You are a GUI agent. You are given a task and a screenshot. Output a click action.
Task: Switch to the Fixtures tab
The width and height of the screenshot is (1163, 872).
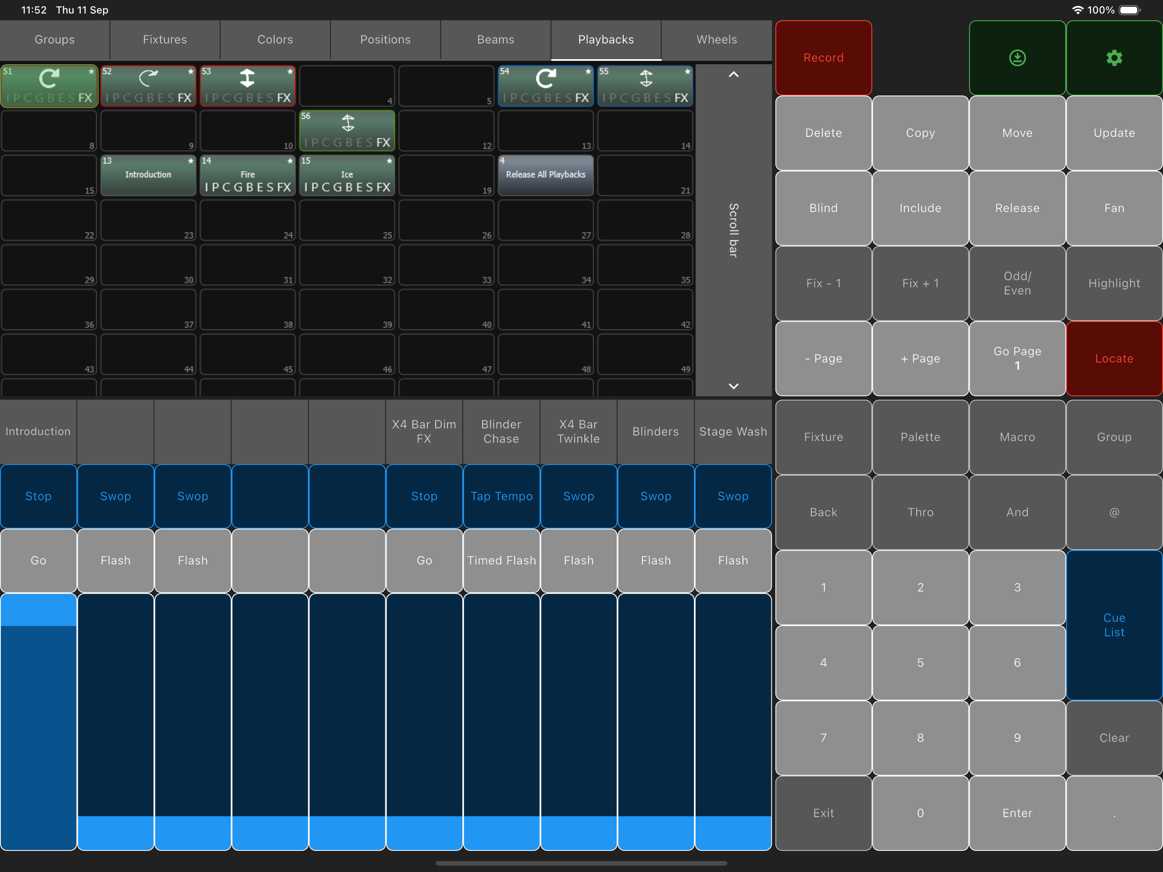(165, 40)
